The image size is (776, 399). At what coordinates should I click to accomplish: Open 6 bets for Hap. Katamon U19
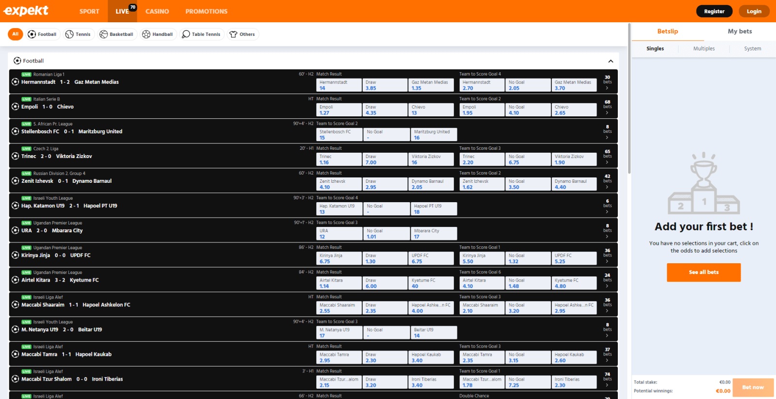pyautogui.click(x=607, y=206)
